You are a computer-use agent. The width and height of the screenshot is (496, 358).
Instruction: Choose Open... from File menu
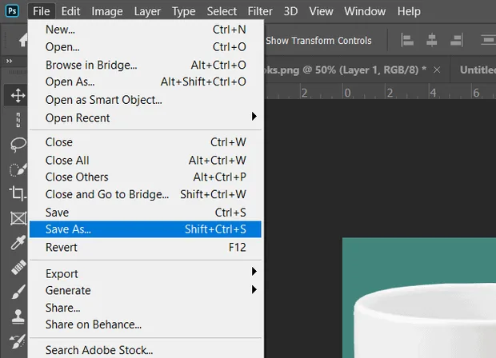point(146,47)
